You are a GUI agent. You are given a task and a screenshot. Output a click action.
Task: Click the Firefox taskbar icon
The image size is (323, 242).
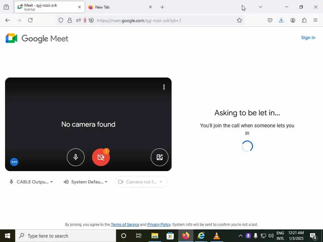[185, 236]
